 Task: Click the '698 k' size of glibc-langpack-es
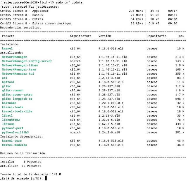coord(180,99)
